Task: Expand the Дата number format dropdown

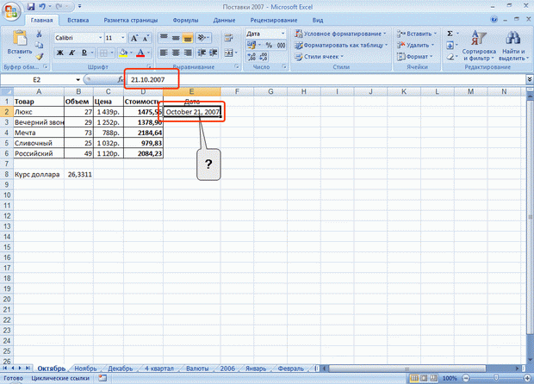Action: tap(283, 34)
